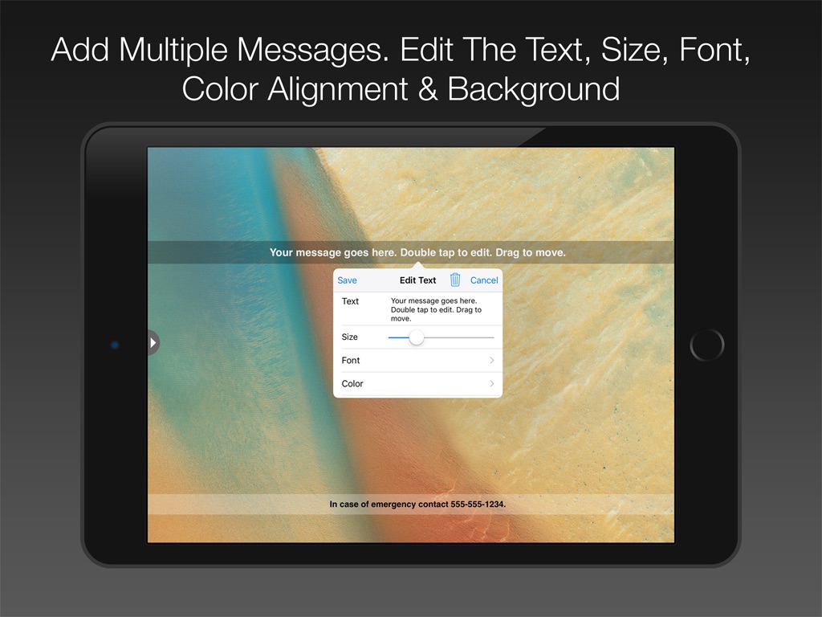Select the 'Your message goes here' banner
This screenshot has height=617, width=822.
pos(411,252)
